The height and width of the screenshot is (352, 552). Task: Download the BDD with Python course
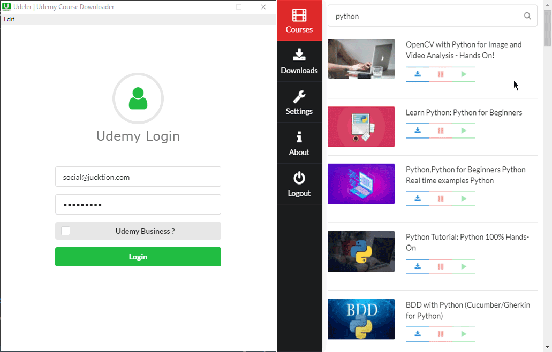point(417,334)
